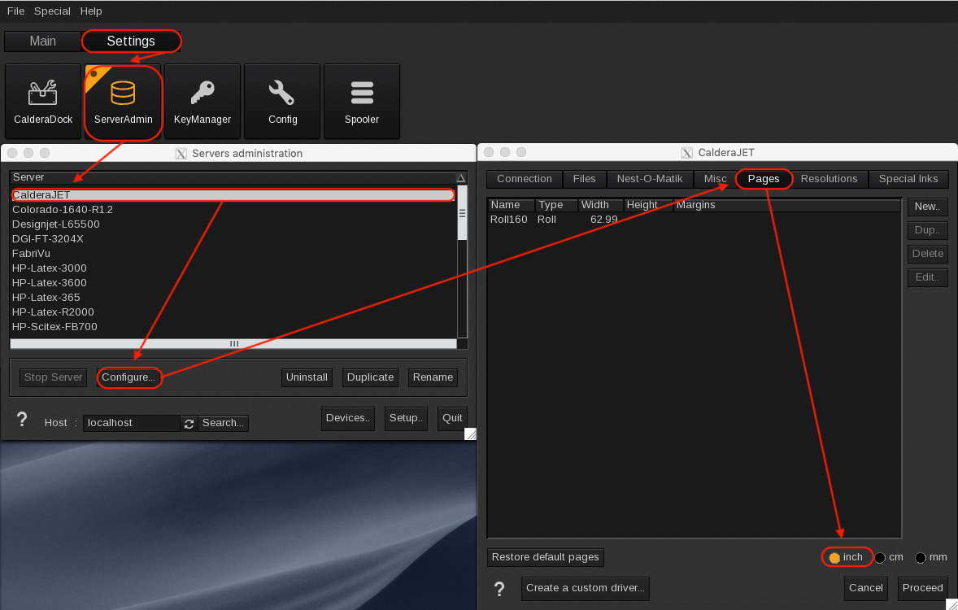The image size is (958, 610).
Task: Click the help icon in Servers administration
Action: tap(22, 420)
